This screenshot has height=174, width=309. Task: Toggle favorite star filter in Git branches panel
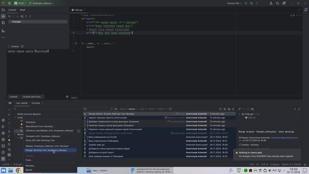[9, 140]
